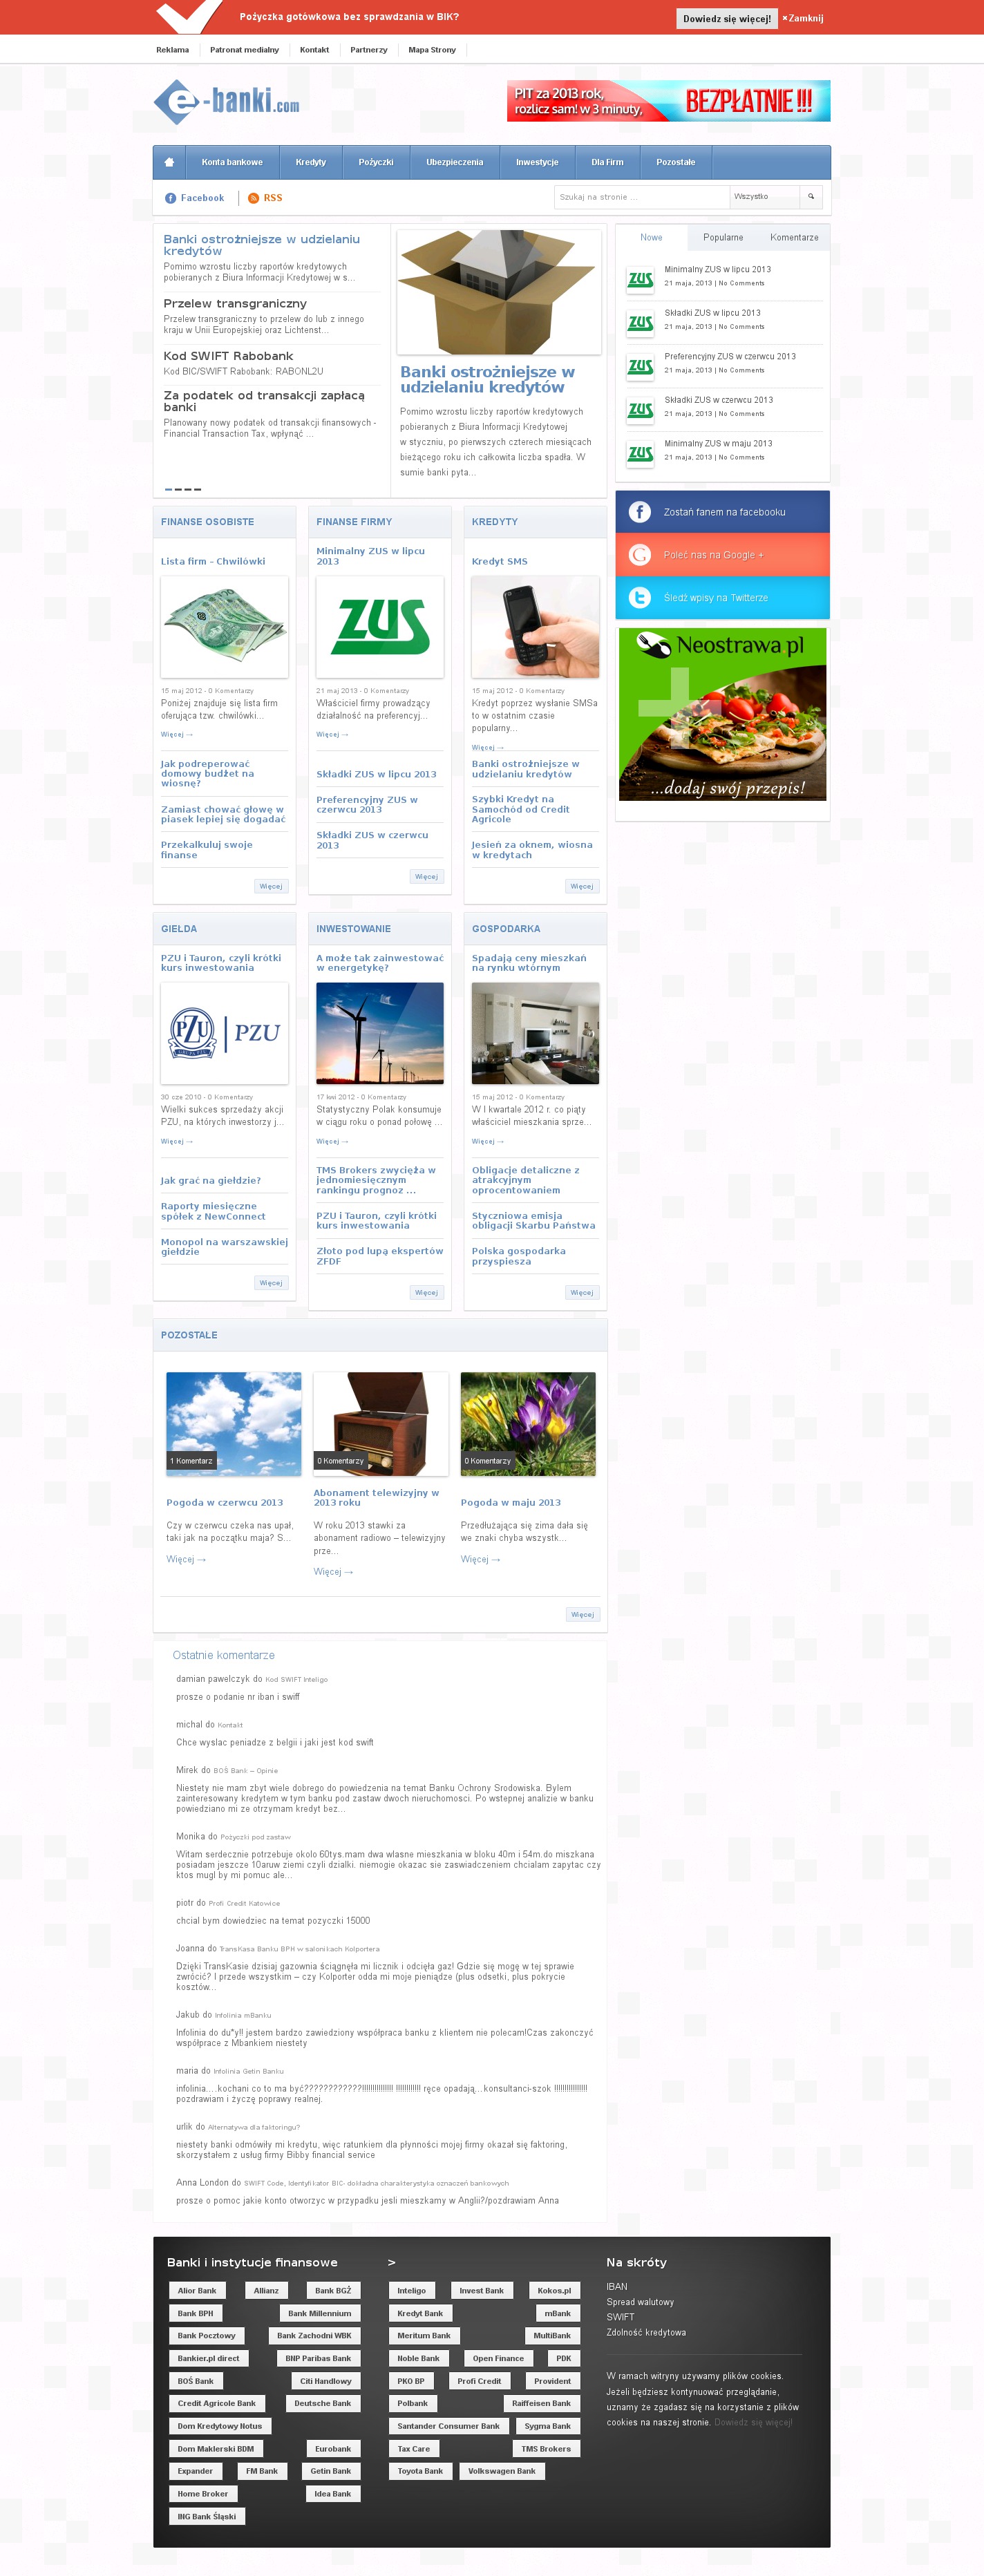
Task: Click the Twitter bird icon banner
Action: click(x=640, y=598)
